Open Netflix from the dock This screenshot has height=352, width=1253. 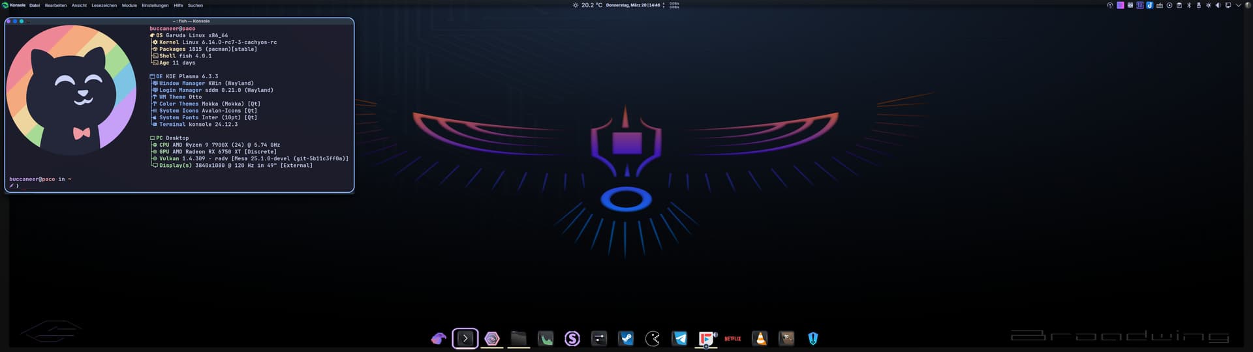coord(733,338)
